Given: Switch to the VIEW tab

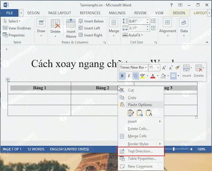Looking at the screenshot, I should click(x=159, y=13).
